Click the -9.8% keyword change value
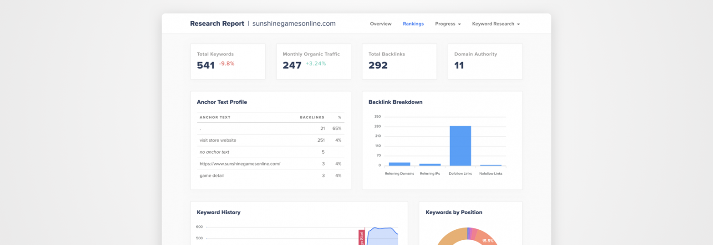The image size is (713, 245). pos(227,64)
